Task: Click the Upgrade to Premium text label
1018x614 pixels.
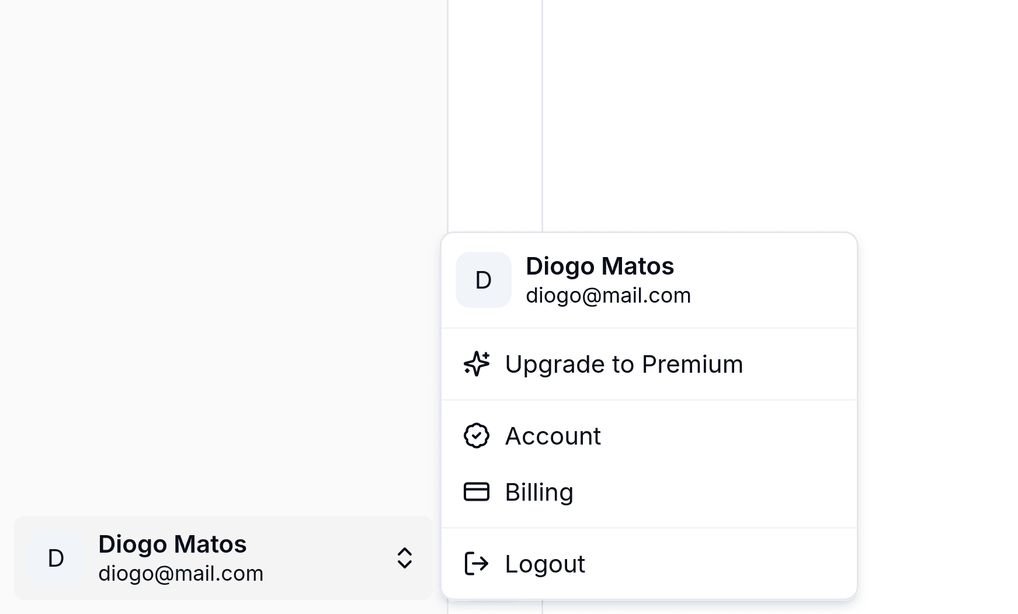Action: 624,364
